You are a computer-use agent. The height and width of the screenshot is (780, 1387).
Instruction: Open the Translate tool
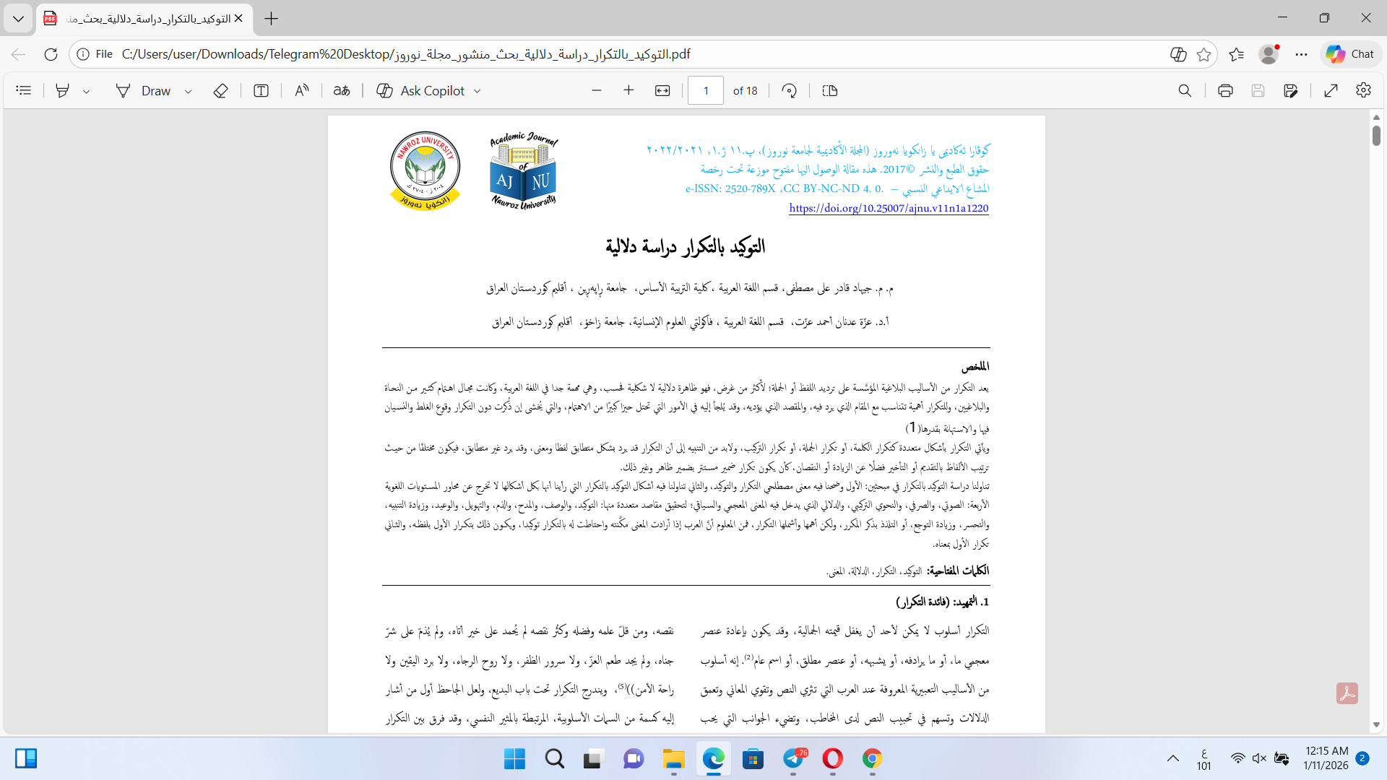coord(342,90)
